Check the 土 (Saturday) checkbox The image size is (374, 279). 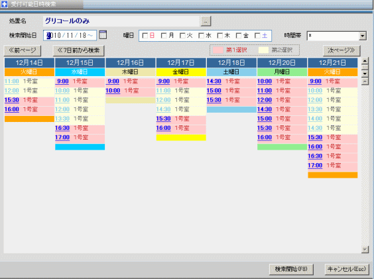(x=257, y=36)
